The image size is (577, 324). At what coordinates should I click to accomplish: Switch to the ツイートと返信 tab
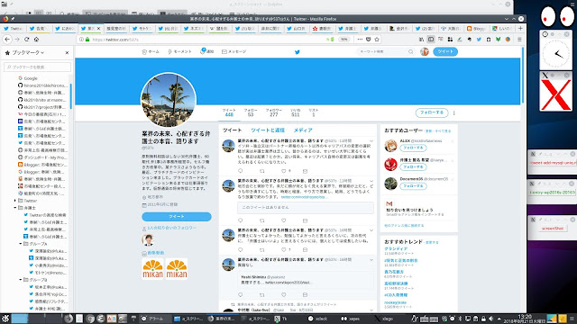pos(268,130)
